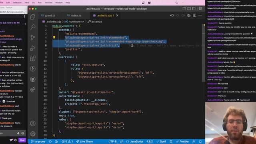The width and height of the screenshot is (256, 144).
Task: Click the Chat button in the Twitch popout
Action: click(22, 140)
